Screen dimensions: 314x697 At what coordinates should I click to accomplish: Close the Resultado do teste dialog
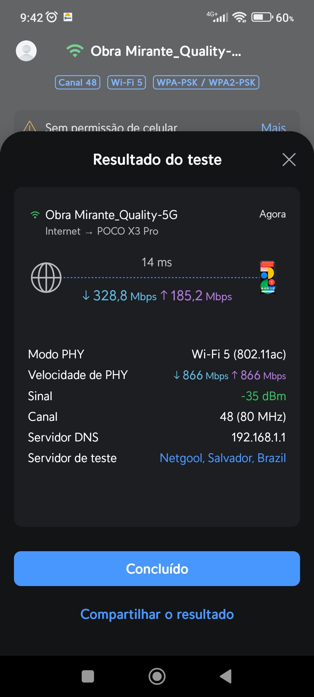click(289, 160)
